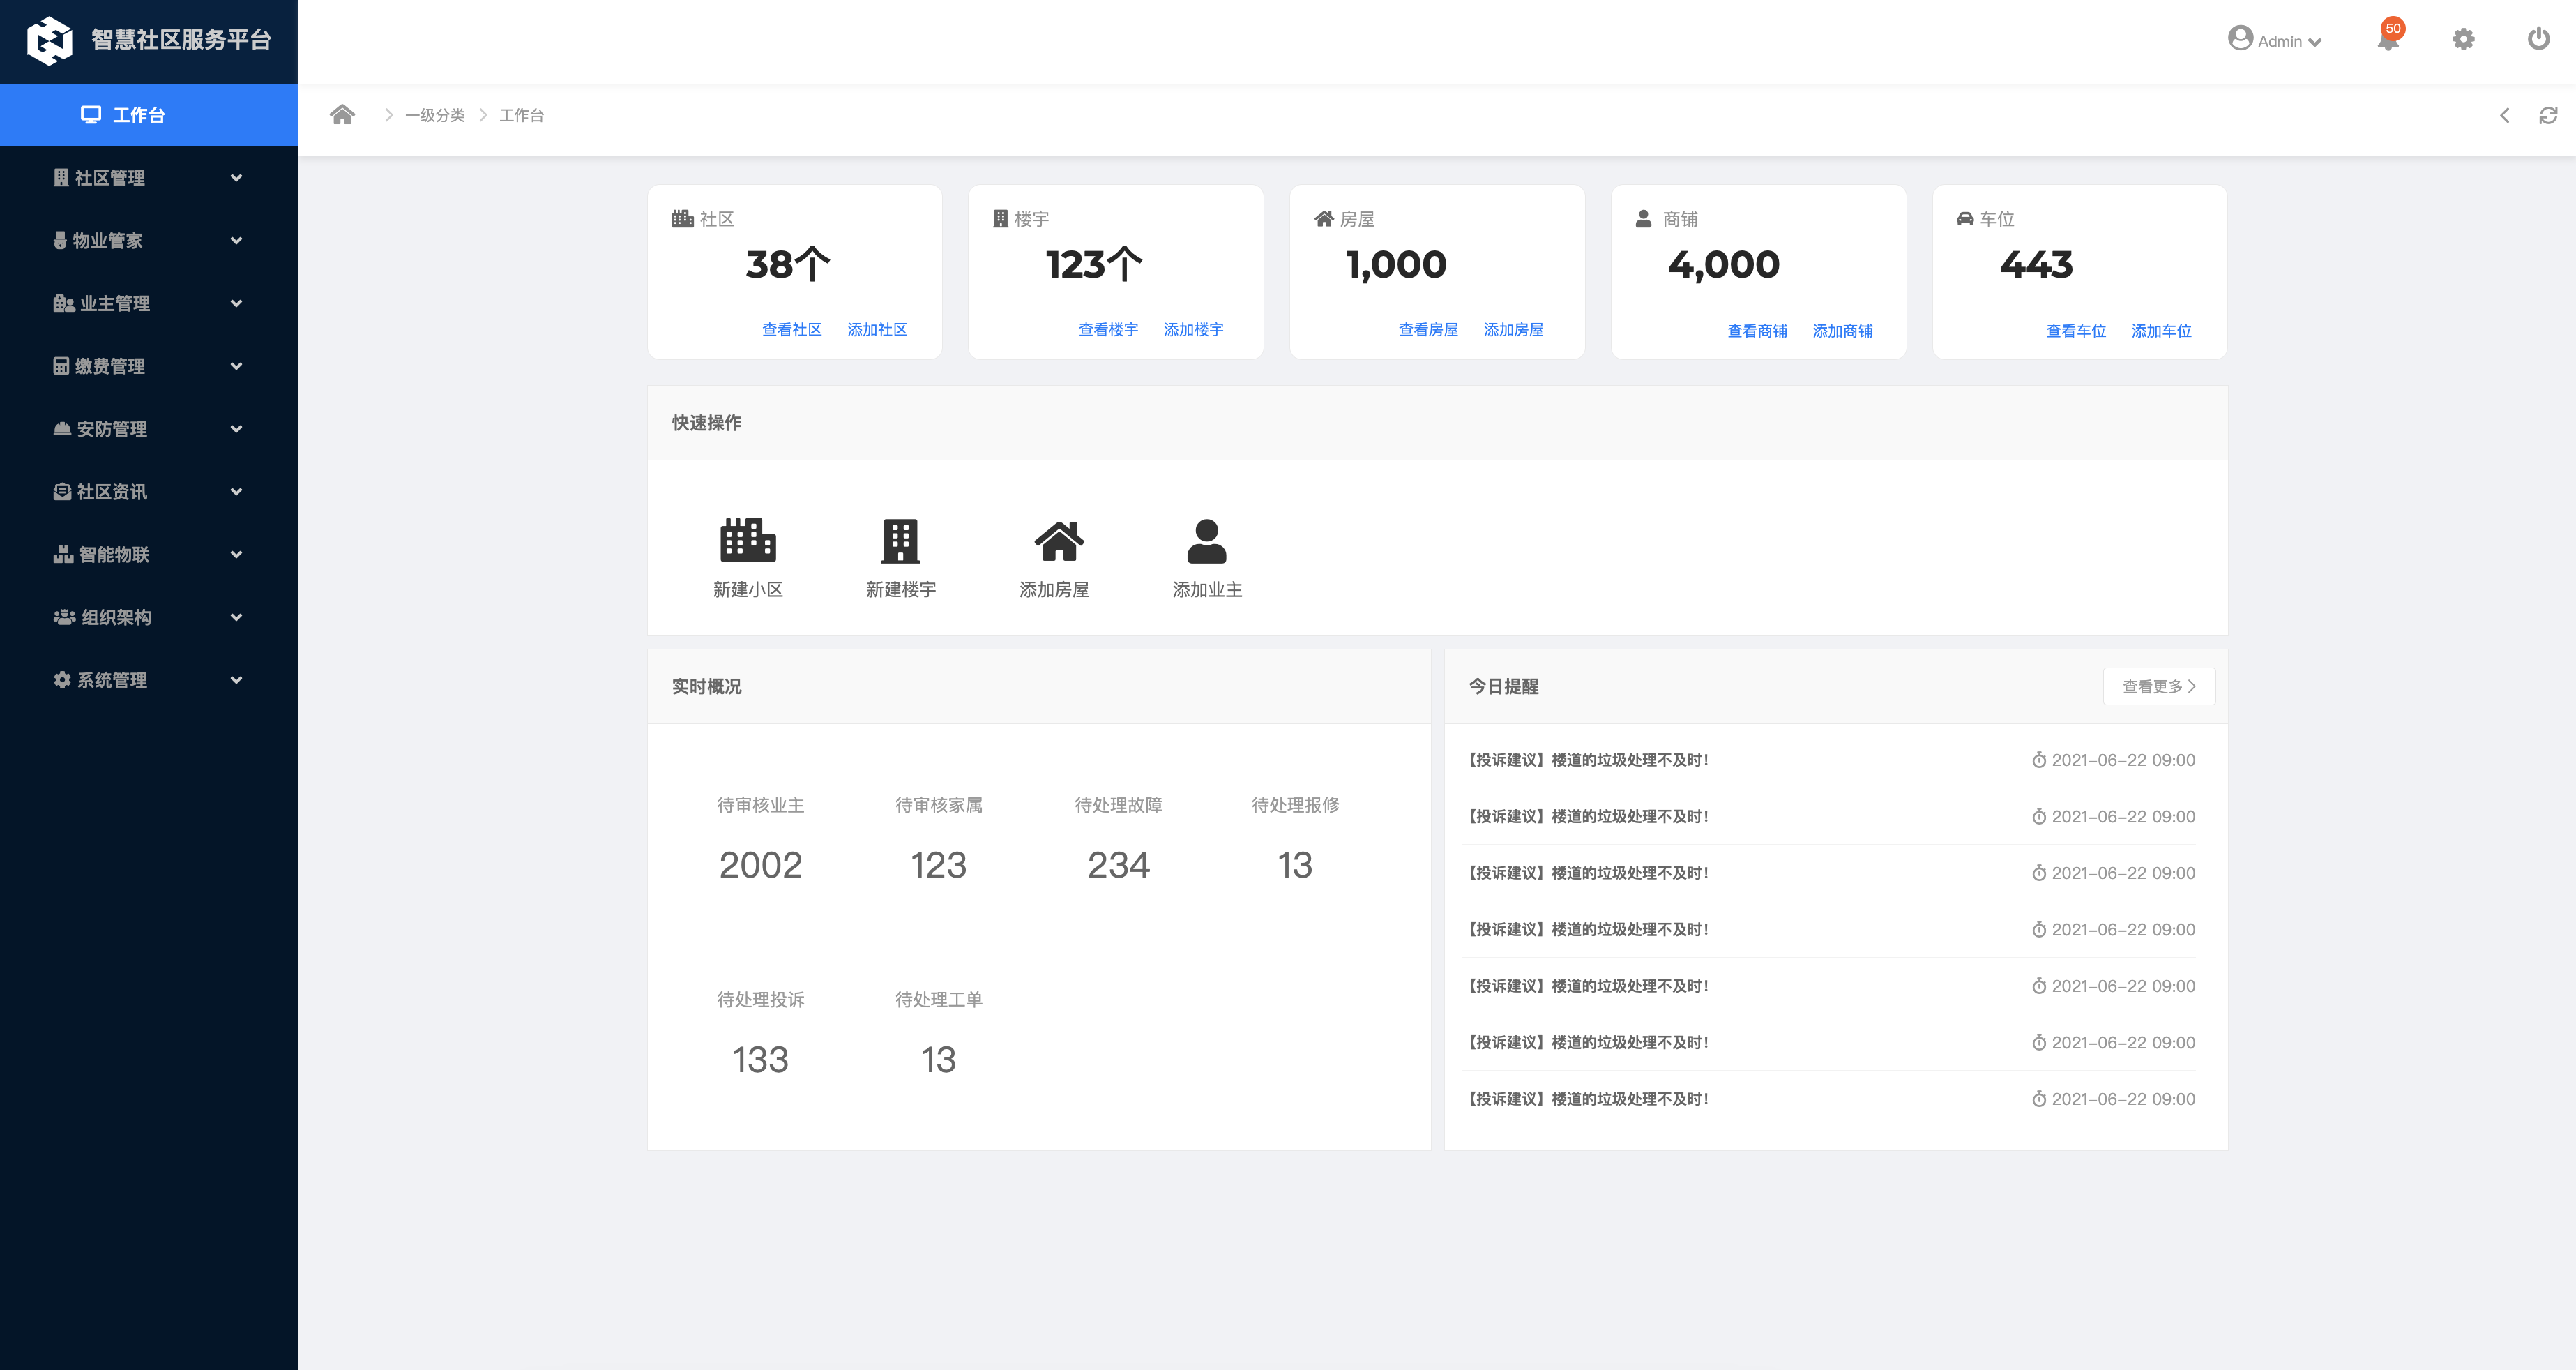
Task: Click the 查看楼宇 link
Action: (1108, 329)
